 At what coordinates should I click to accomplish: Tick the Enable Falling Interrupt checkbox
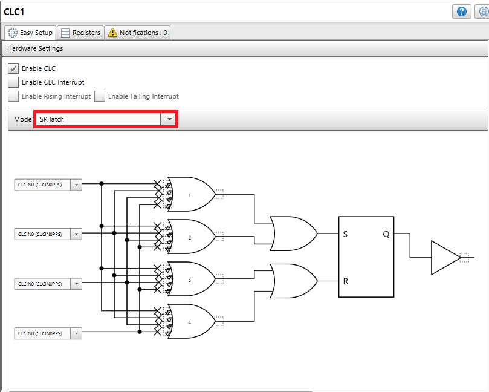[x=100, y=96]
